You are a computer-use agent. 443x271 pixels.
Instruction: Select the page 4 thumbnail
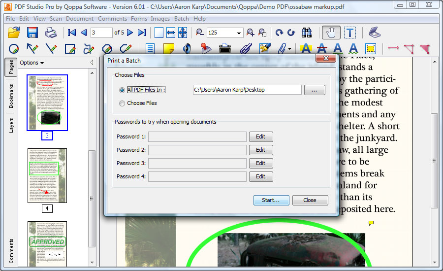click(x=47, y=176)
